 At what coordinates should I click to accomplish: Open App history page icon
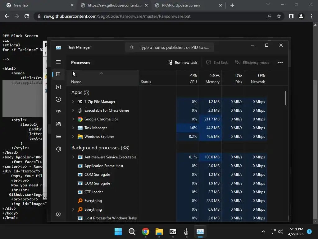tap(58, 99)
